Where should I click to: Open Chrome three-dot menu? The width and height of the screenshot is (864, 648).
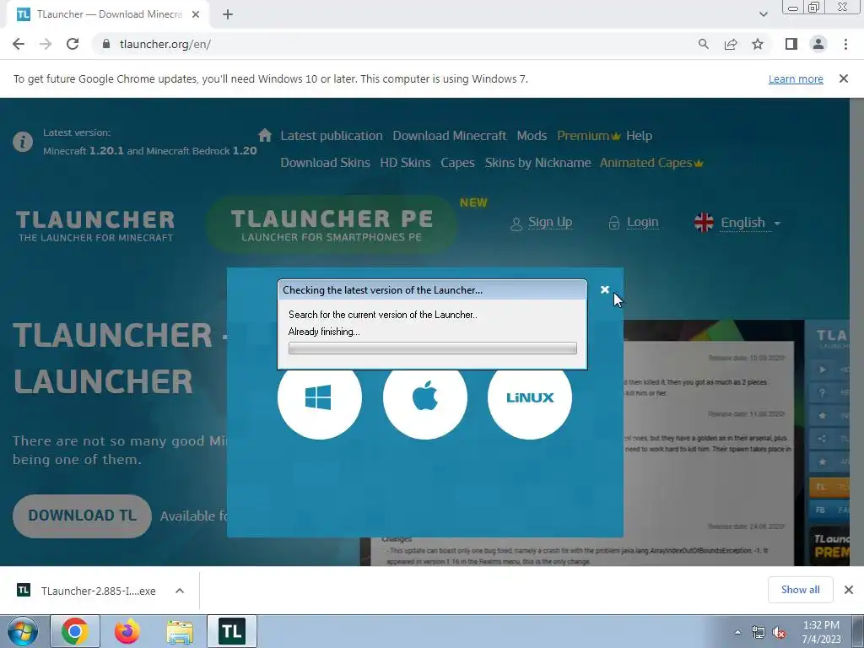coord(845,44)
